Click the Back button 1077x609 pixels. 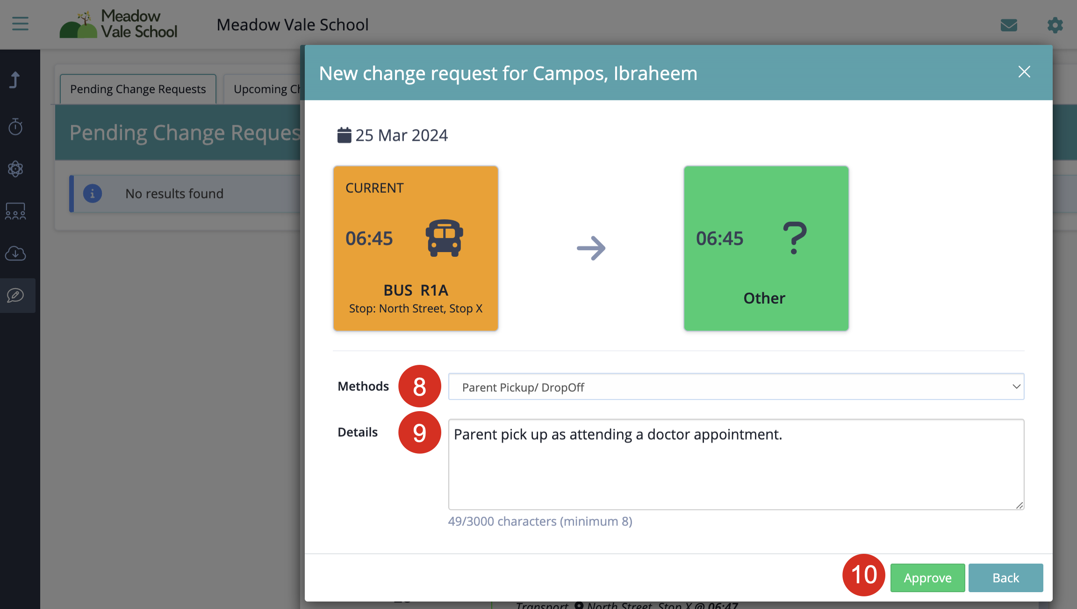pos(1005,578)
